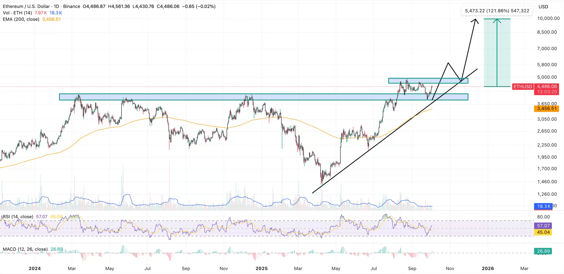This screenshot has height=274, width=564.
Task: Click the RSI (14, close) legend label
Action: (x=18, y=217)
